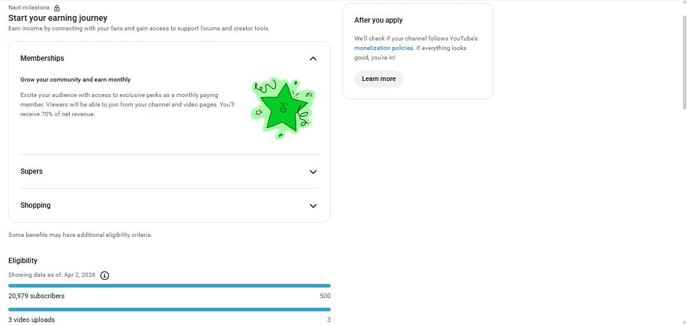
Task: Click the scrollbar down arrow
Action: tap(683, 321)
